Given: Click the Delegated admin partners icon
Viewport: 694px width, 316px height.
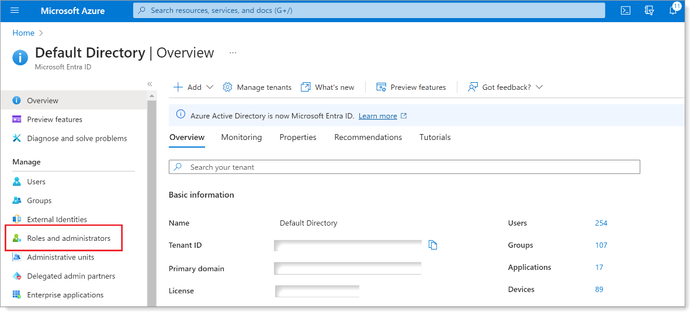Looking at the screenshot, I should point(17,276).
